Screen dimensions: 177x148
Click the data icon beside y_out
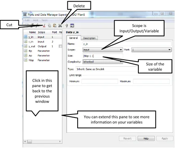coord(26,46)
